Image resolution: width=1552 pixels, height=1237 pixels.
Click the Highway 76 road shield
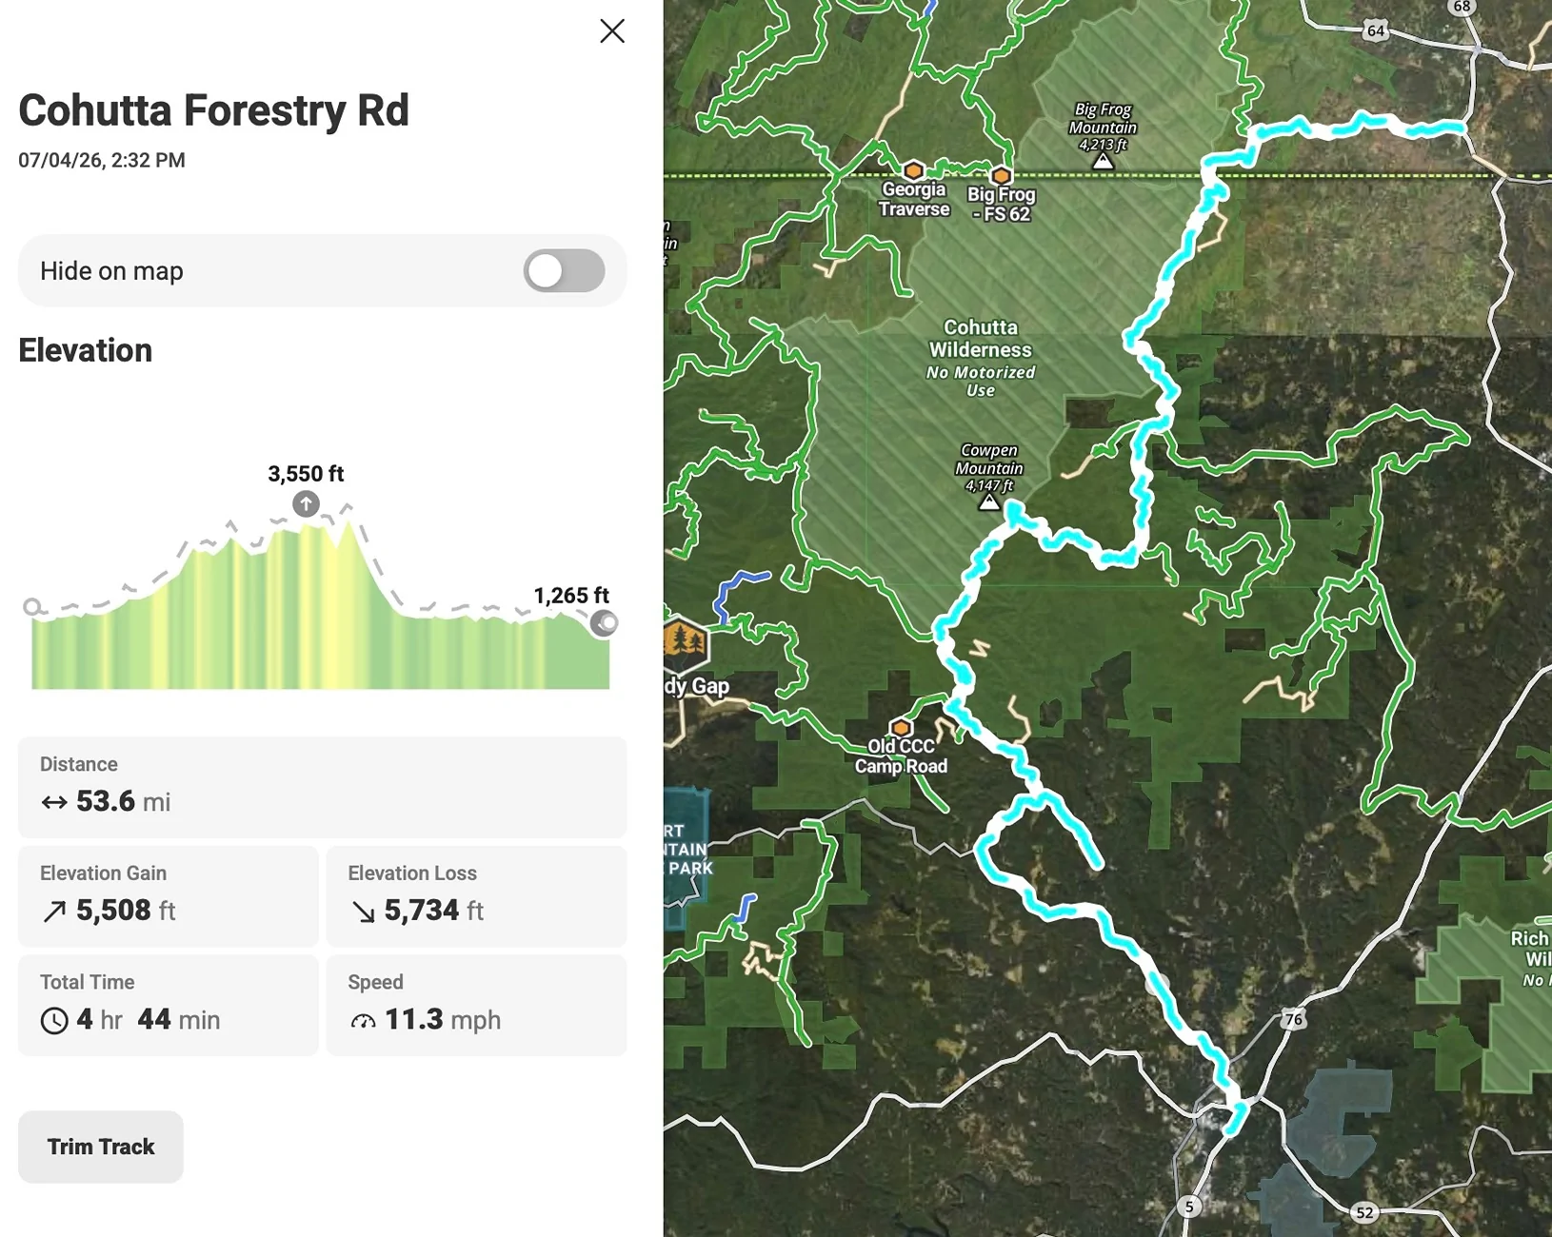click(1293, 1019)
